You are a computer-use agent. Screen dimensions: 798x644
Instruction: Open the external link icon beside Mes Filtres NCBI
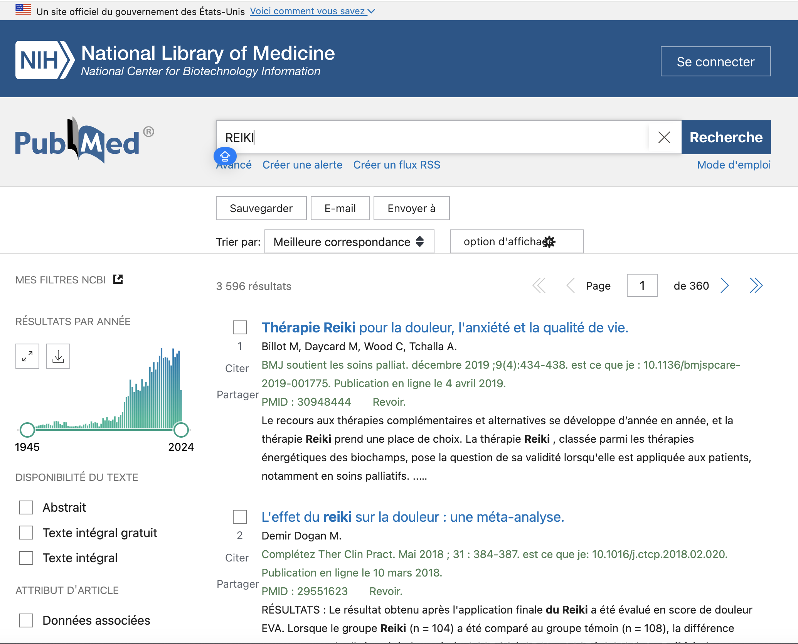point(118,279)
